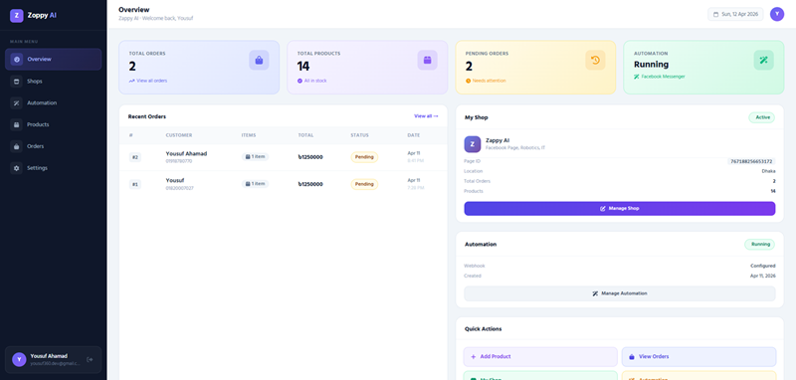Click customer name Yousuf Ahamad in orders table
The height and width of the screenshot is (380, 796).
[x=186, y=154]
